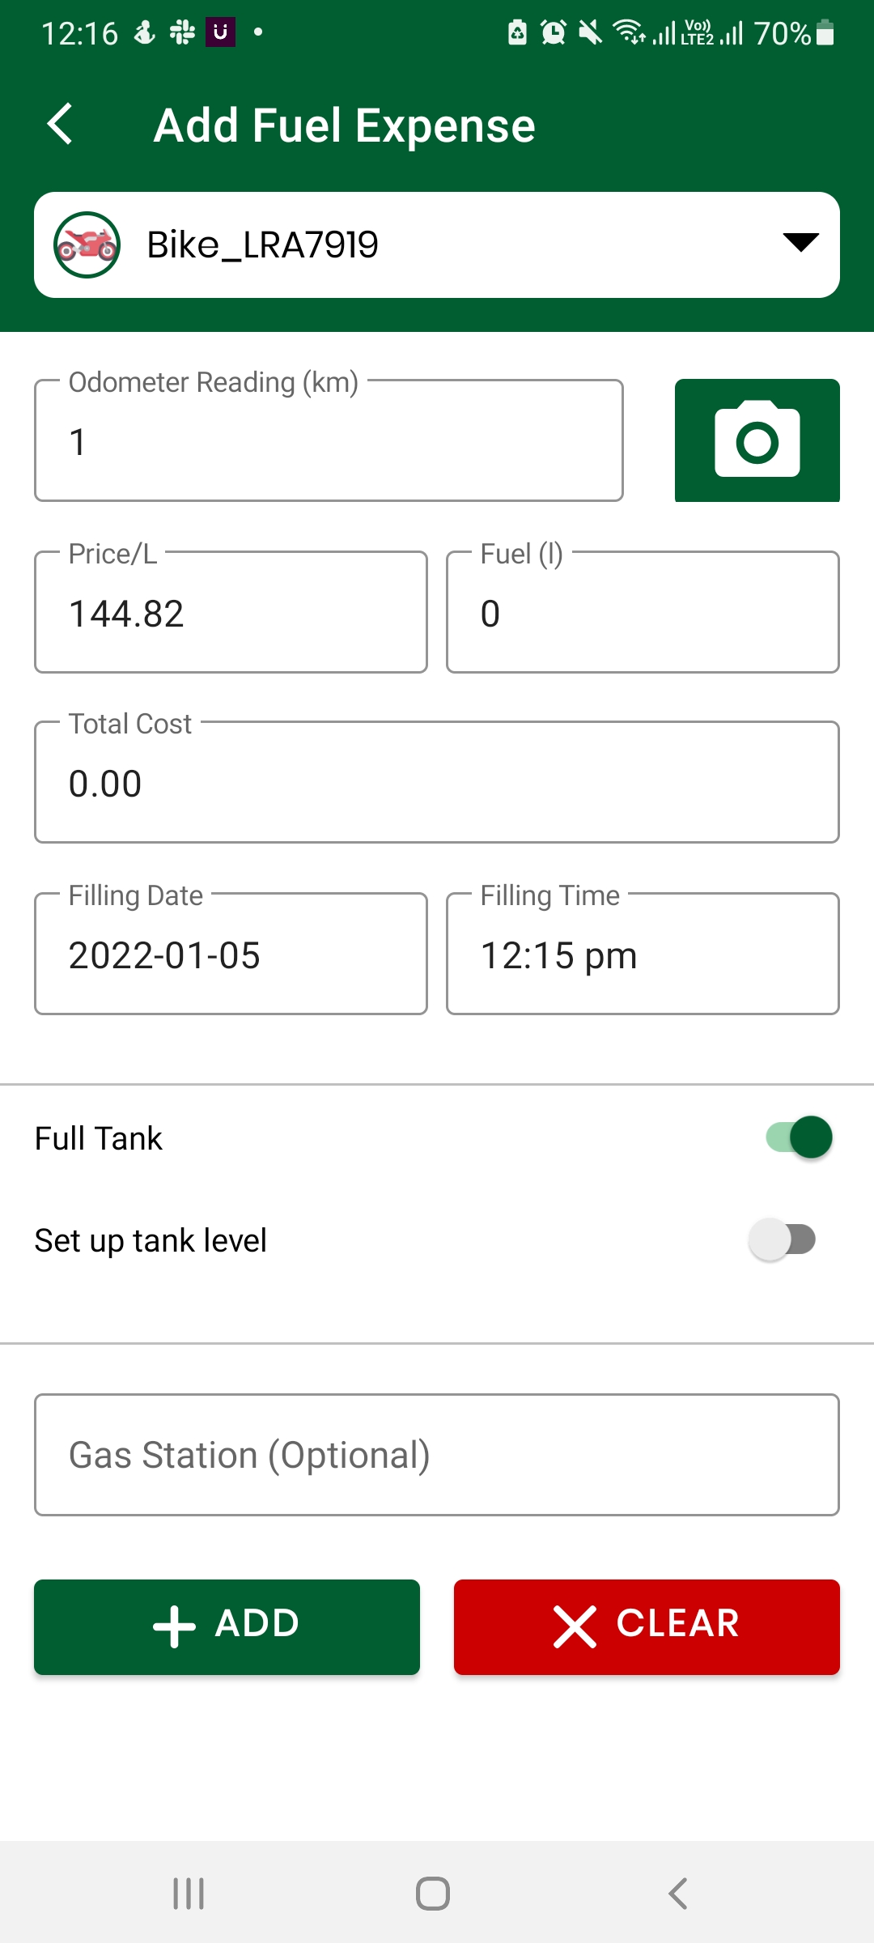This screenshot has width=874, height=1943.
Task: Open the Filling Date picker
Action: coord(231,954)
